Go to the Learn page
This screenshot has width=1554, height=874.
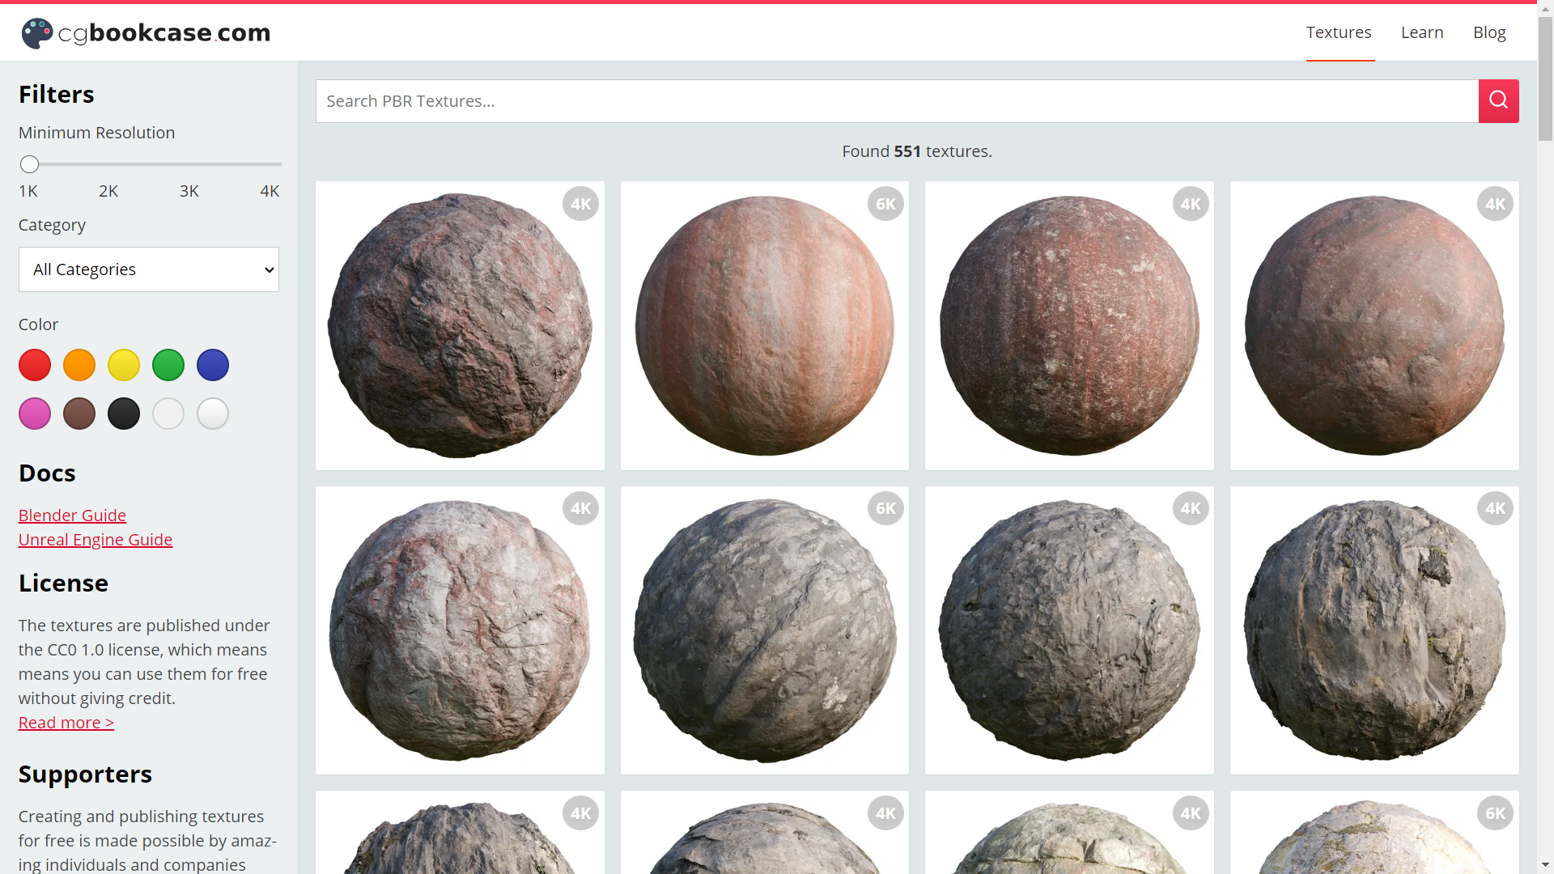[x=1422, y=32]
